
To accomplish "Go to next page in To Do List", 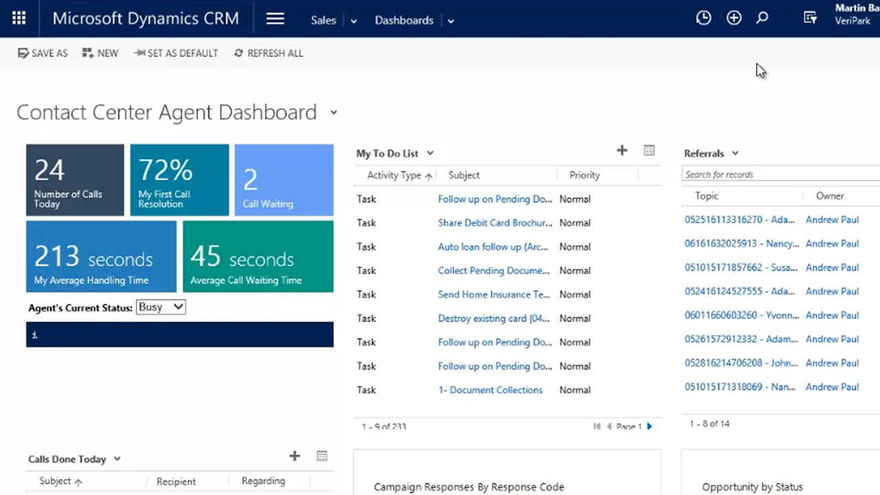I will (x=650, y=426).
